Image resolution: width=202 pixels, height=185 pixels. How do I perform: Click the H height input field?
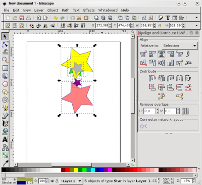[176, 26]
